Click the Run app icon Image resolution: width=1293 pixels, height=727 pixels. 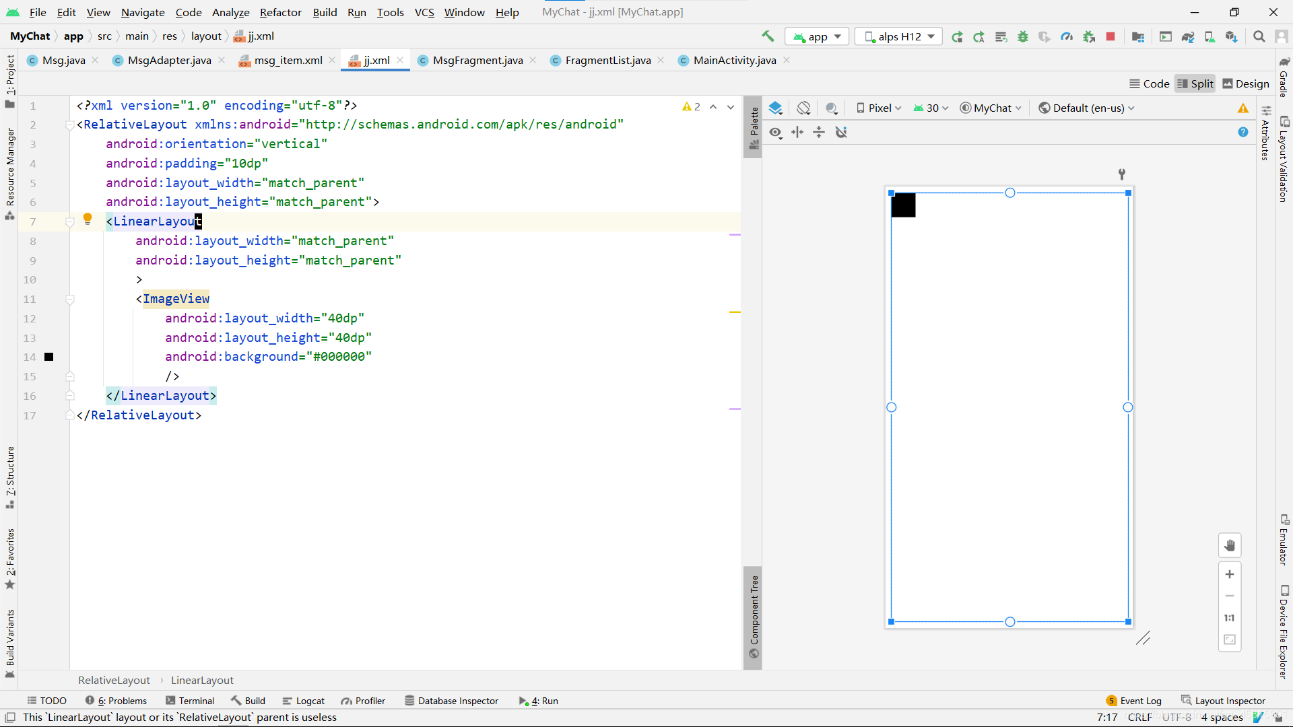coord(957,36)
